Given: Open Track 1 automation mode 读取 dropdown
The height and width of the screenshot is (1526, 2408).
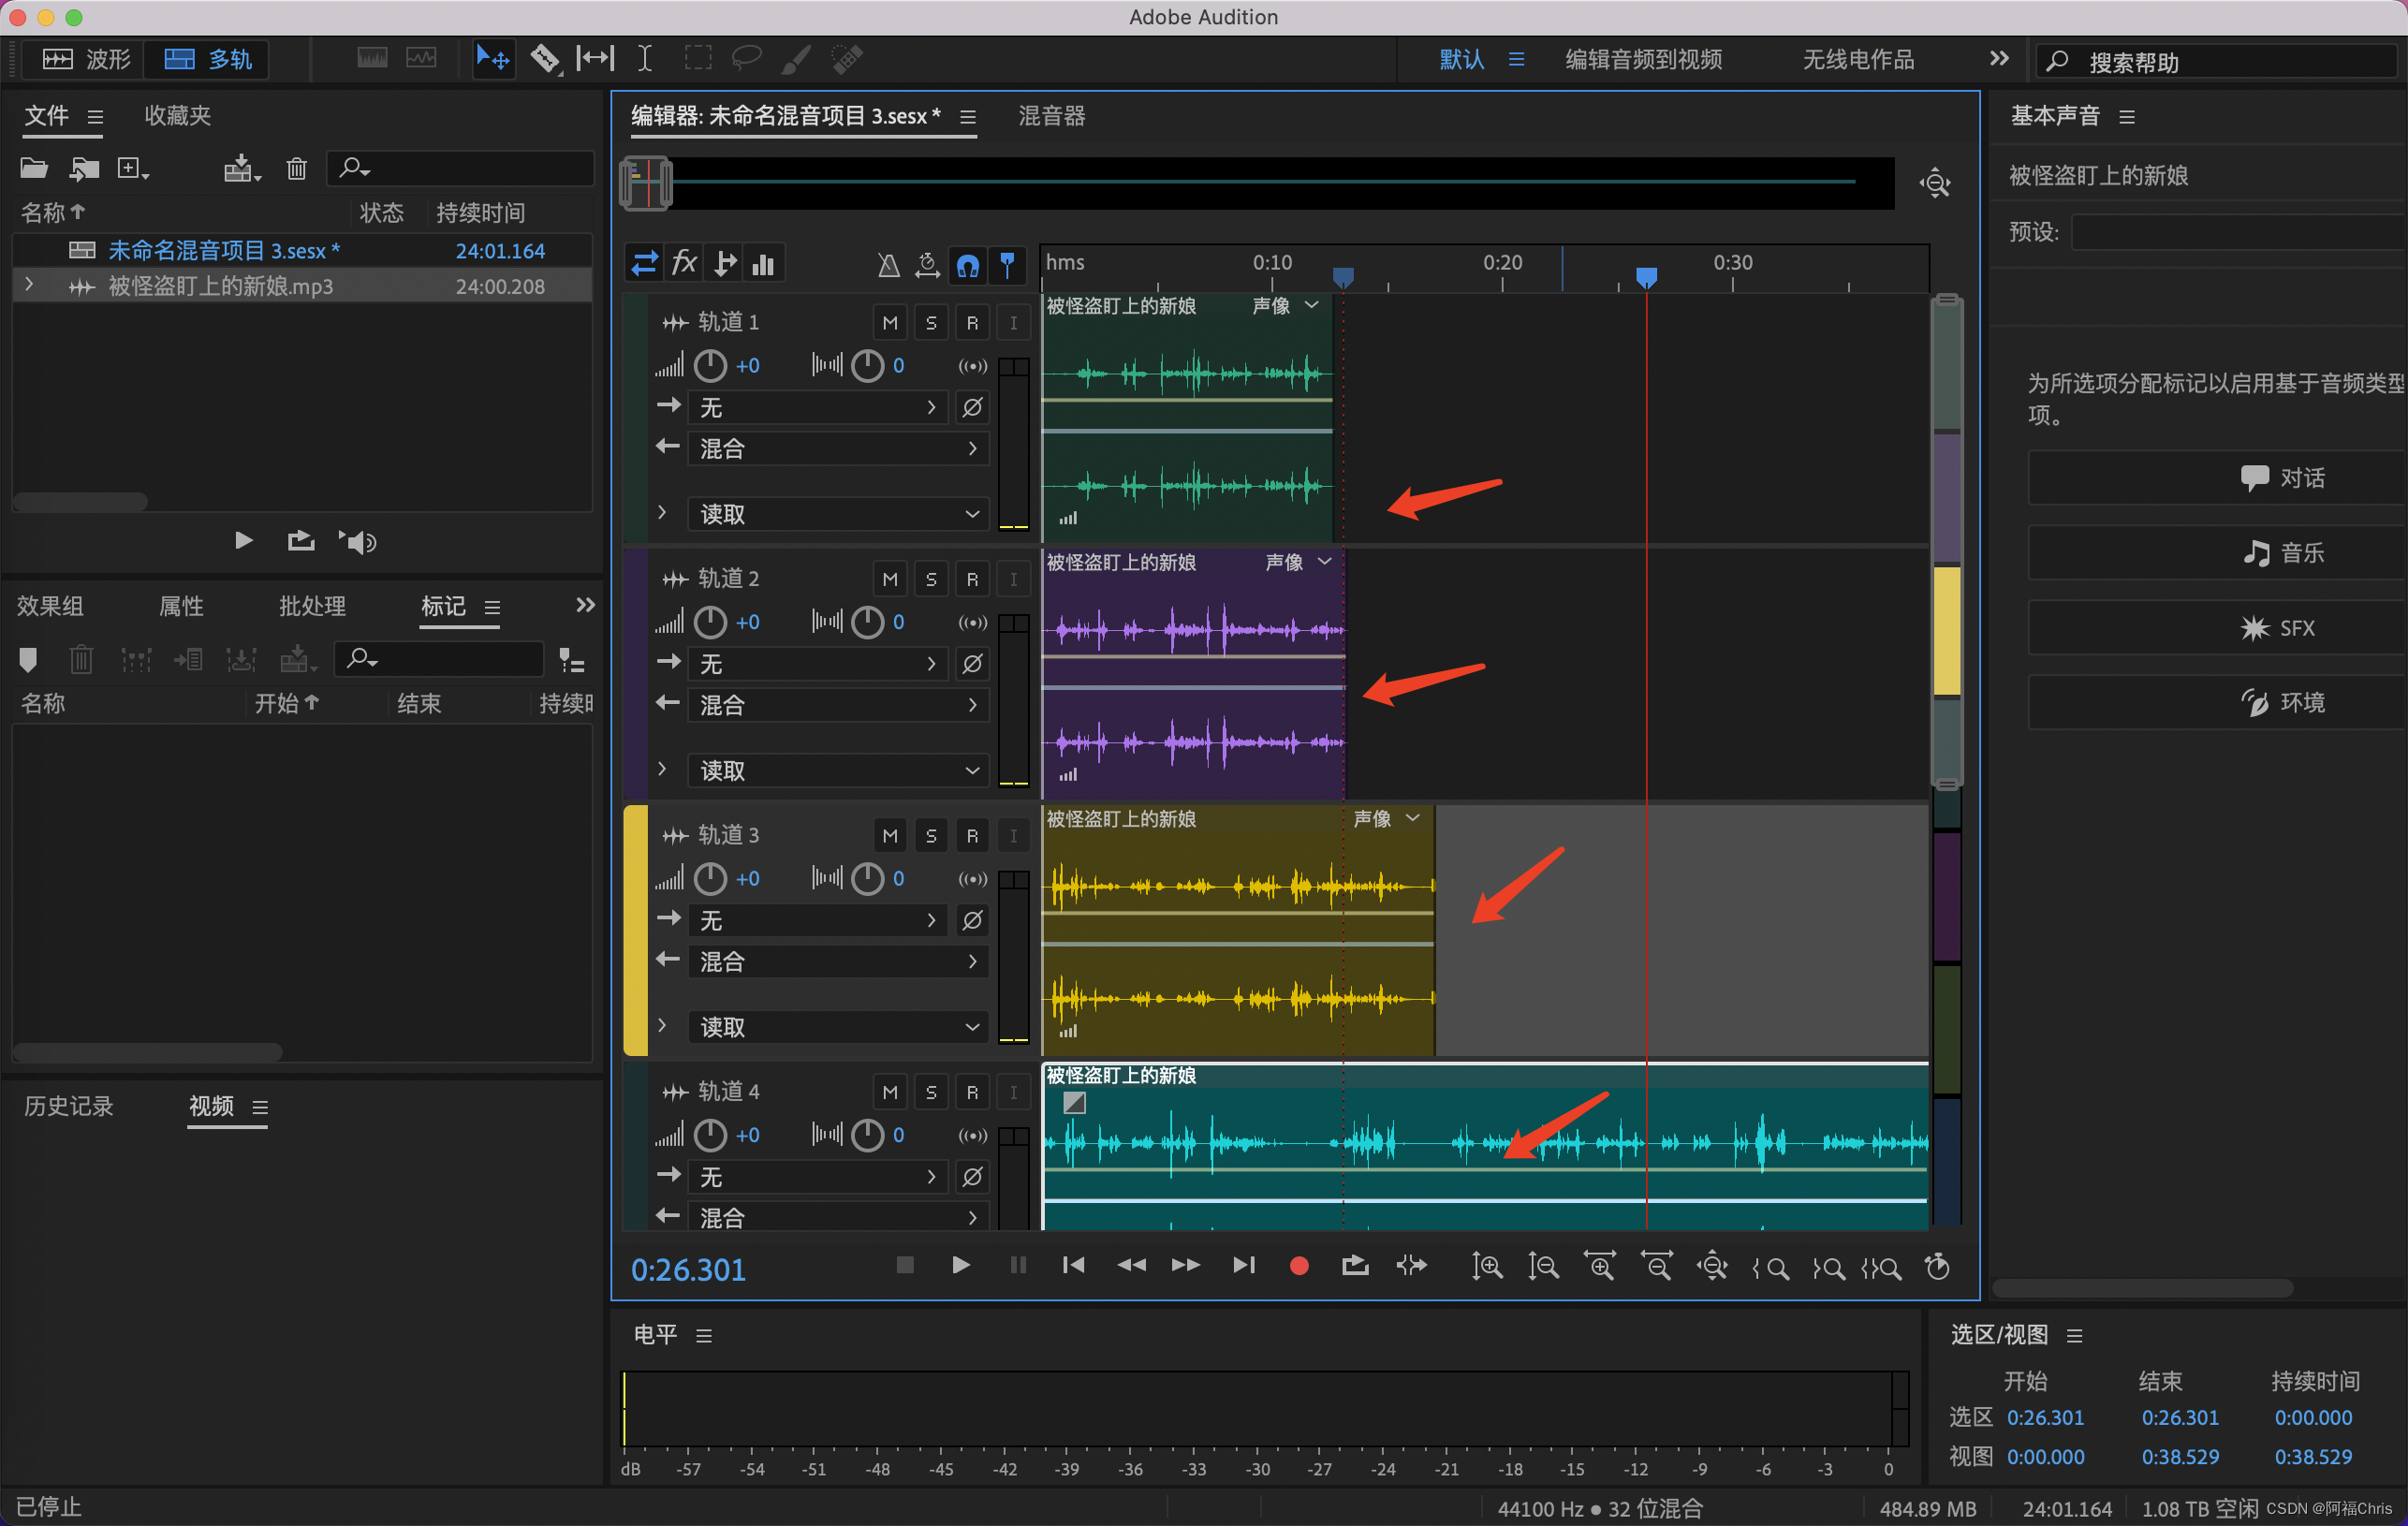Looking at the screenshot, I should [x=839, y=514].
